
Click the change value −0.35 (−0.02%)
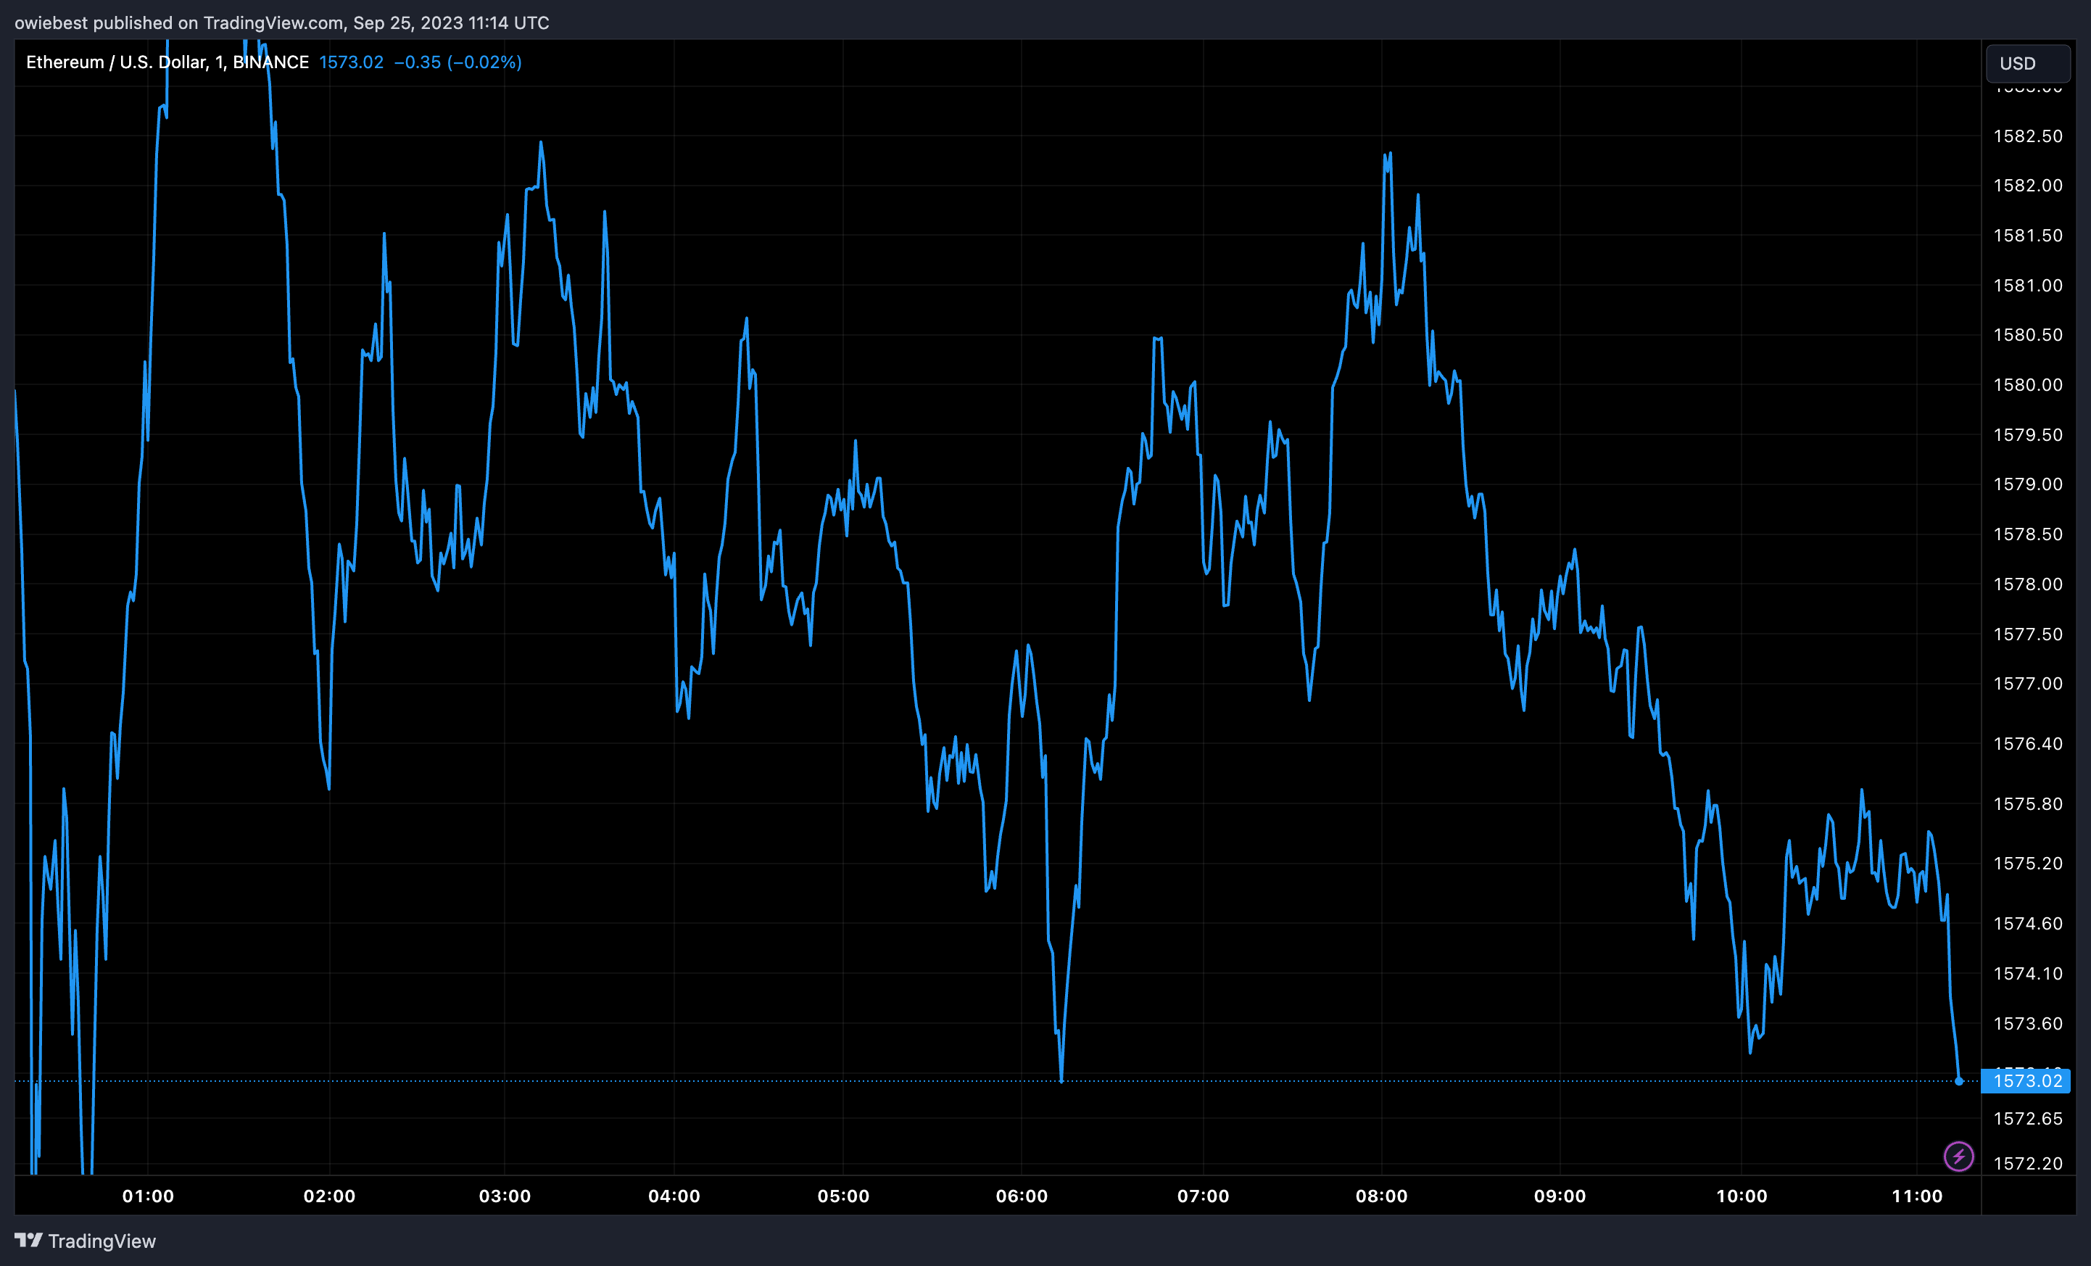458,62
